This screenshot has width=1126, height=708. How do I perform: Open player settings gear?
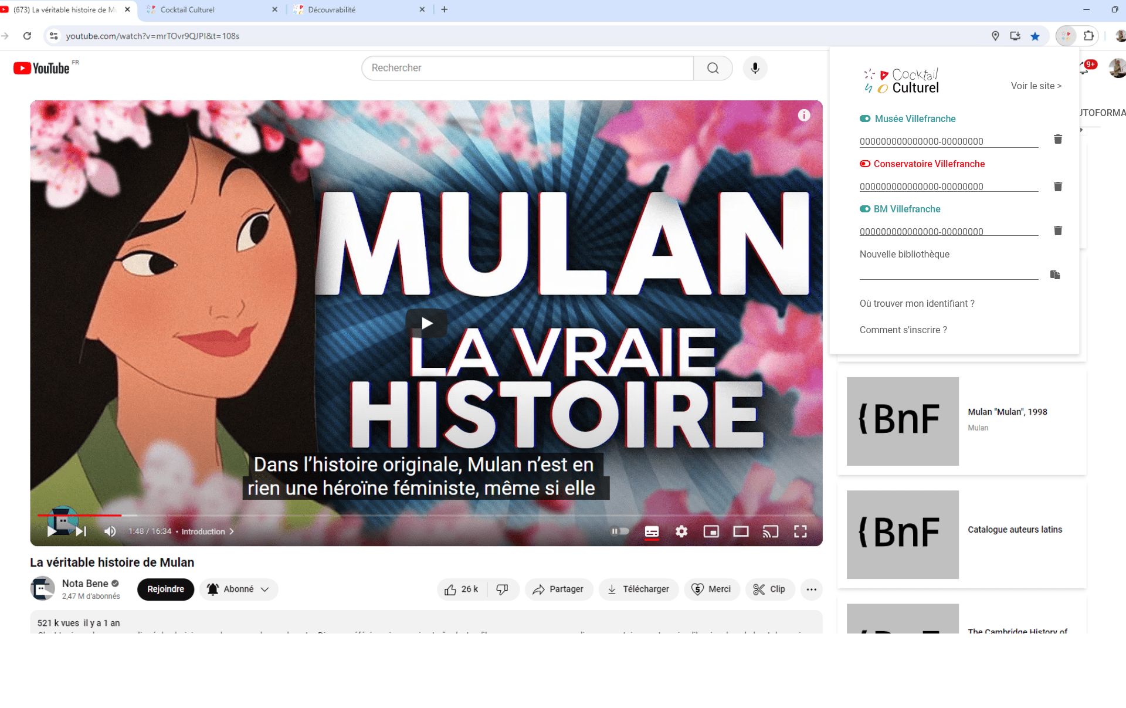[x=681, y=531]
